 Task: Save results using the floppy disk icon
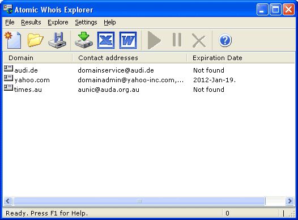click(57, 40)
